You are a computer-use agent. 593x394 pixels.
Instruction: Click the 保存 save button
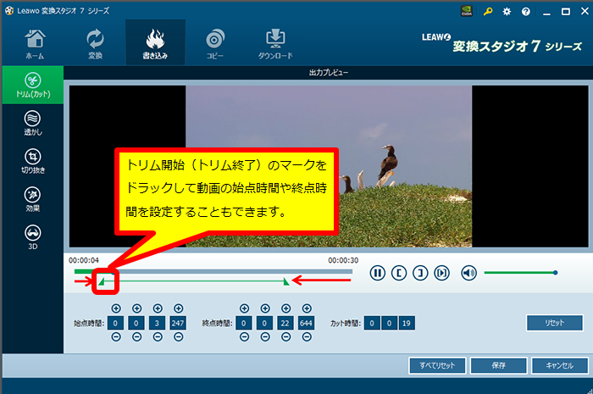click(498, 366)
